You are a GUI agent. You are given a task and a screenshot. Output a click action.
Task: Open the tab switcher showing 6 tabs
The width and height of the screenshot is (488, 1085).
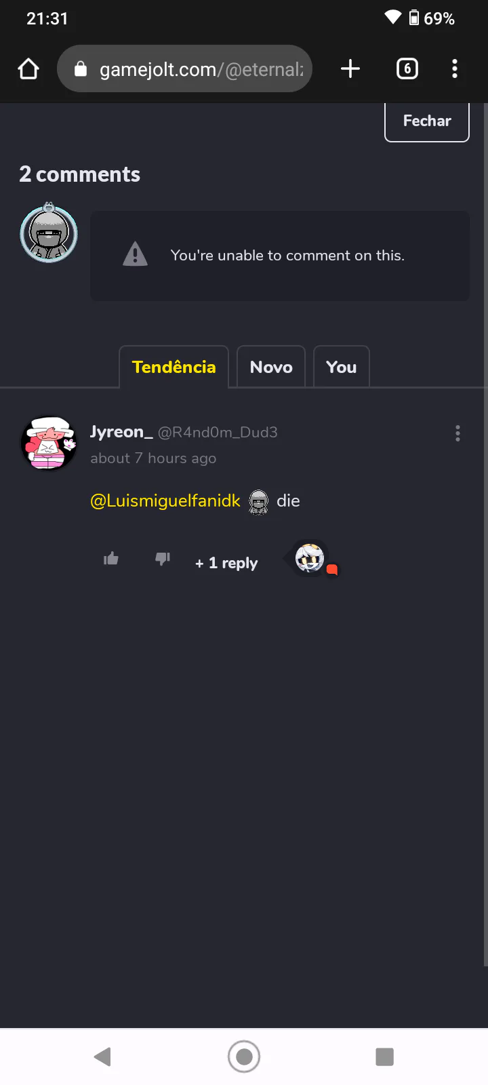pos(407,68)
